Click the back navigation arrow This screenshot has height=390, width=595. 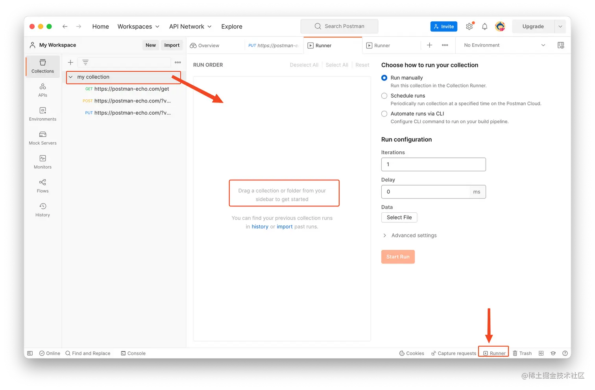(65, 26)
